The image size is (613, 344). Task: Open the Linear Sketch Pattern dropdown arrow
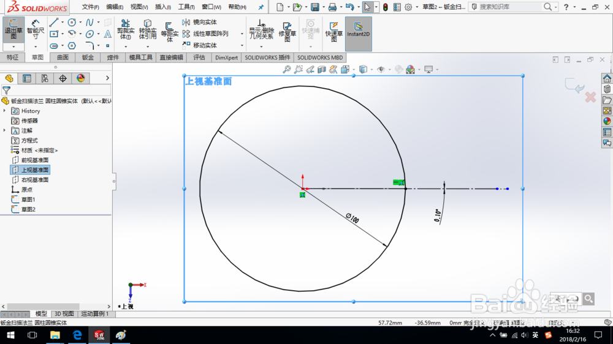(x=242, y=34)
